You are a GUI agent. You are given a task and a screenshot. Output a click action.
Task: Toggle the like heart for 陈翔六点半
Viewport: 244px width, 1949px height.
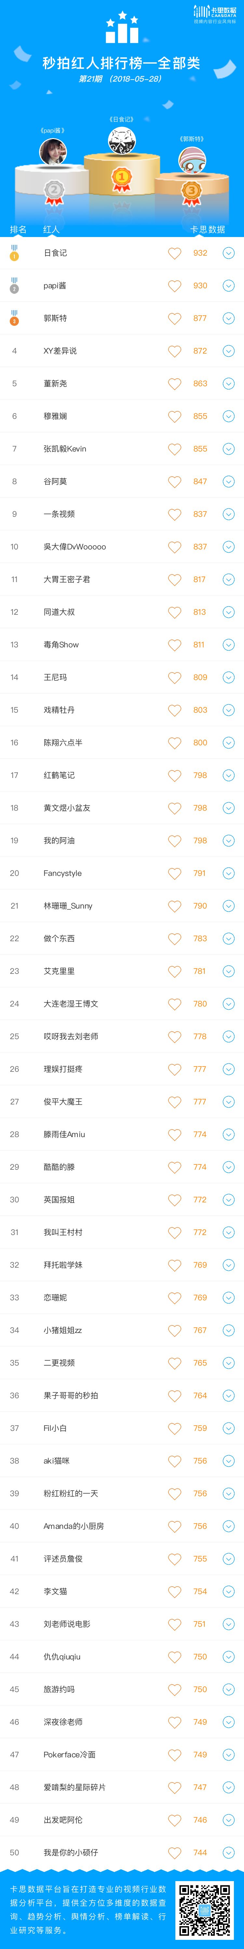(x=174, y=743)
